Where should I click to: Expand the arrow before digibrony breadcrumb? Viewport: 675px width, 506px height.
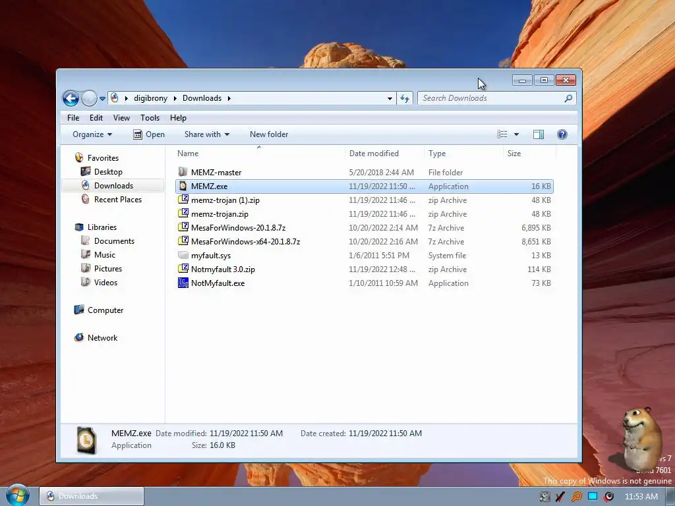[126, 98]
